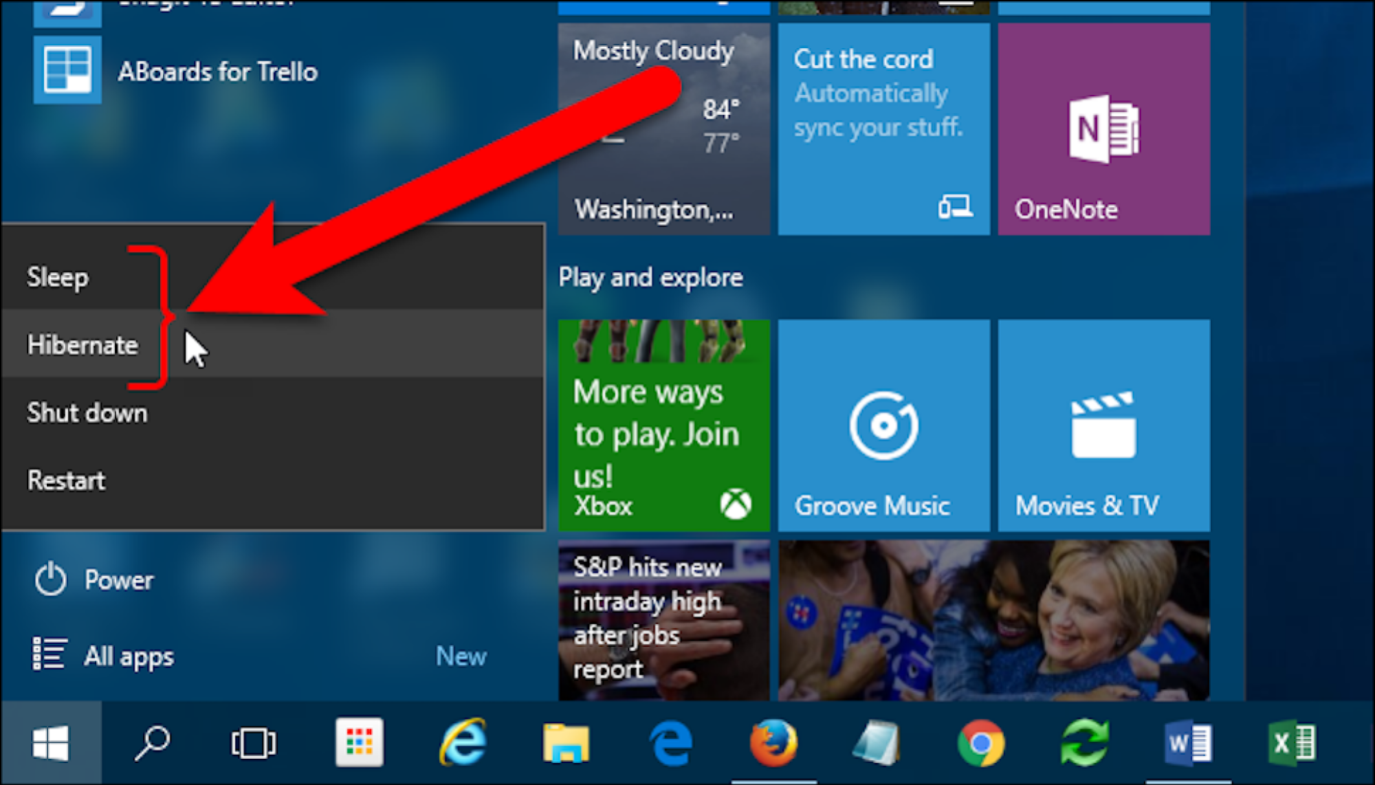The width and height of the screenshot is (1375, 785).
Task: Open the news photo tile
Action: (x=993, y=620)
